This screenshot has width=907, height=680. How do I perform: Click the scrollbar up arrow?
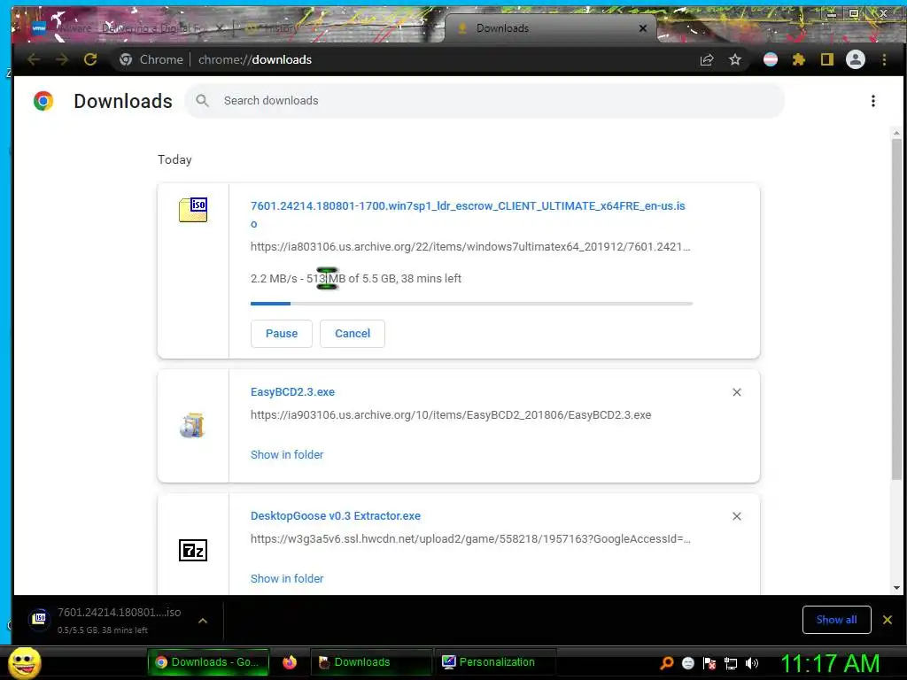pyautogui.click(x=896, y=134)
